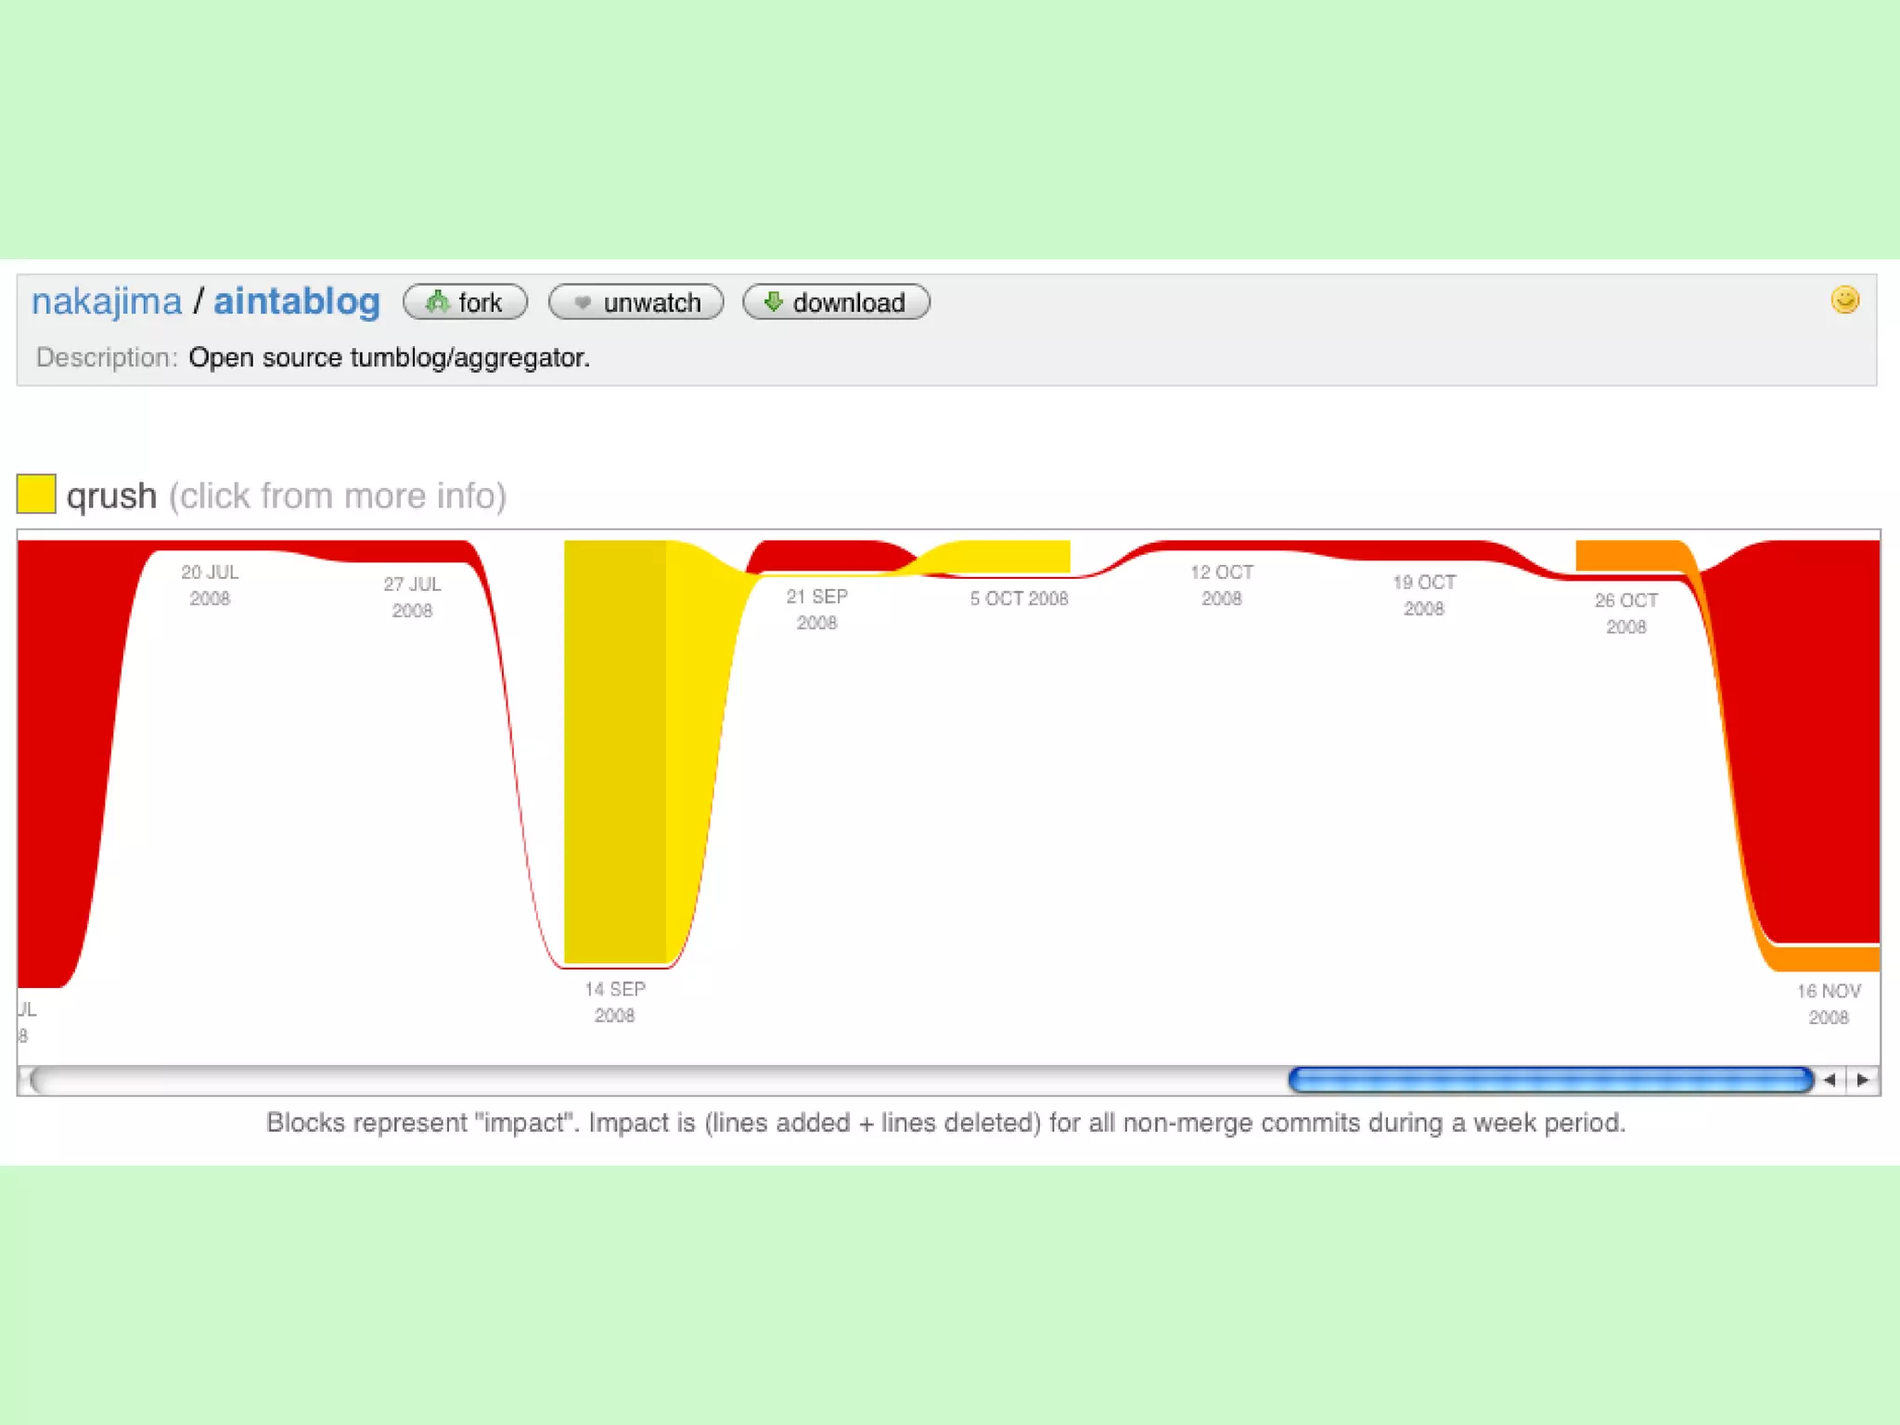Click the green fork icon
Screen dimensions: 1900x1425
pos(436,302)
